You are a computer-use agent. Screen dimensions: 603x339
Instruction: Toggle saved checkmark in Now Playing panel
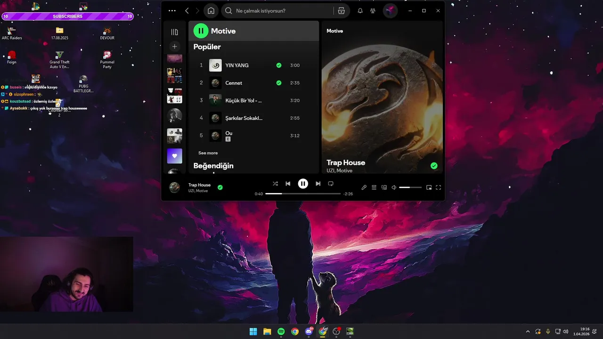coord(434,166)
